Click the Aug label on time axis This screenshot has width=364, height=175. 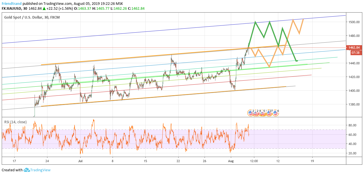click(231, 161)
